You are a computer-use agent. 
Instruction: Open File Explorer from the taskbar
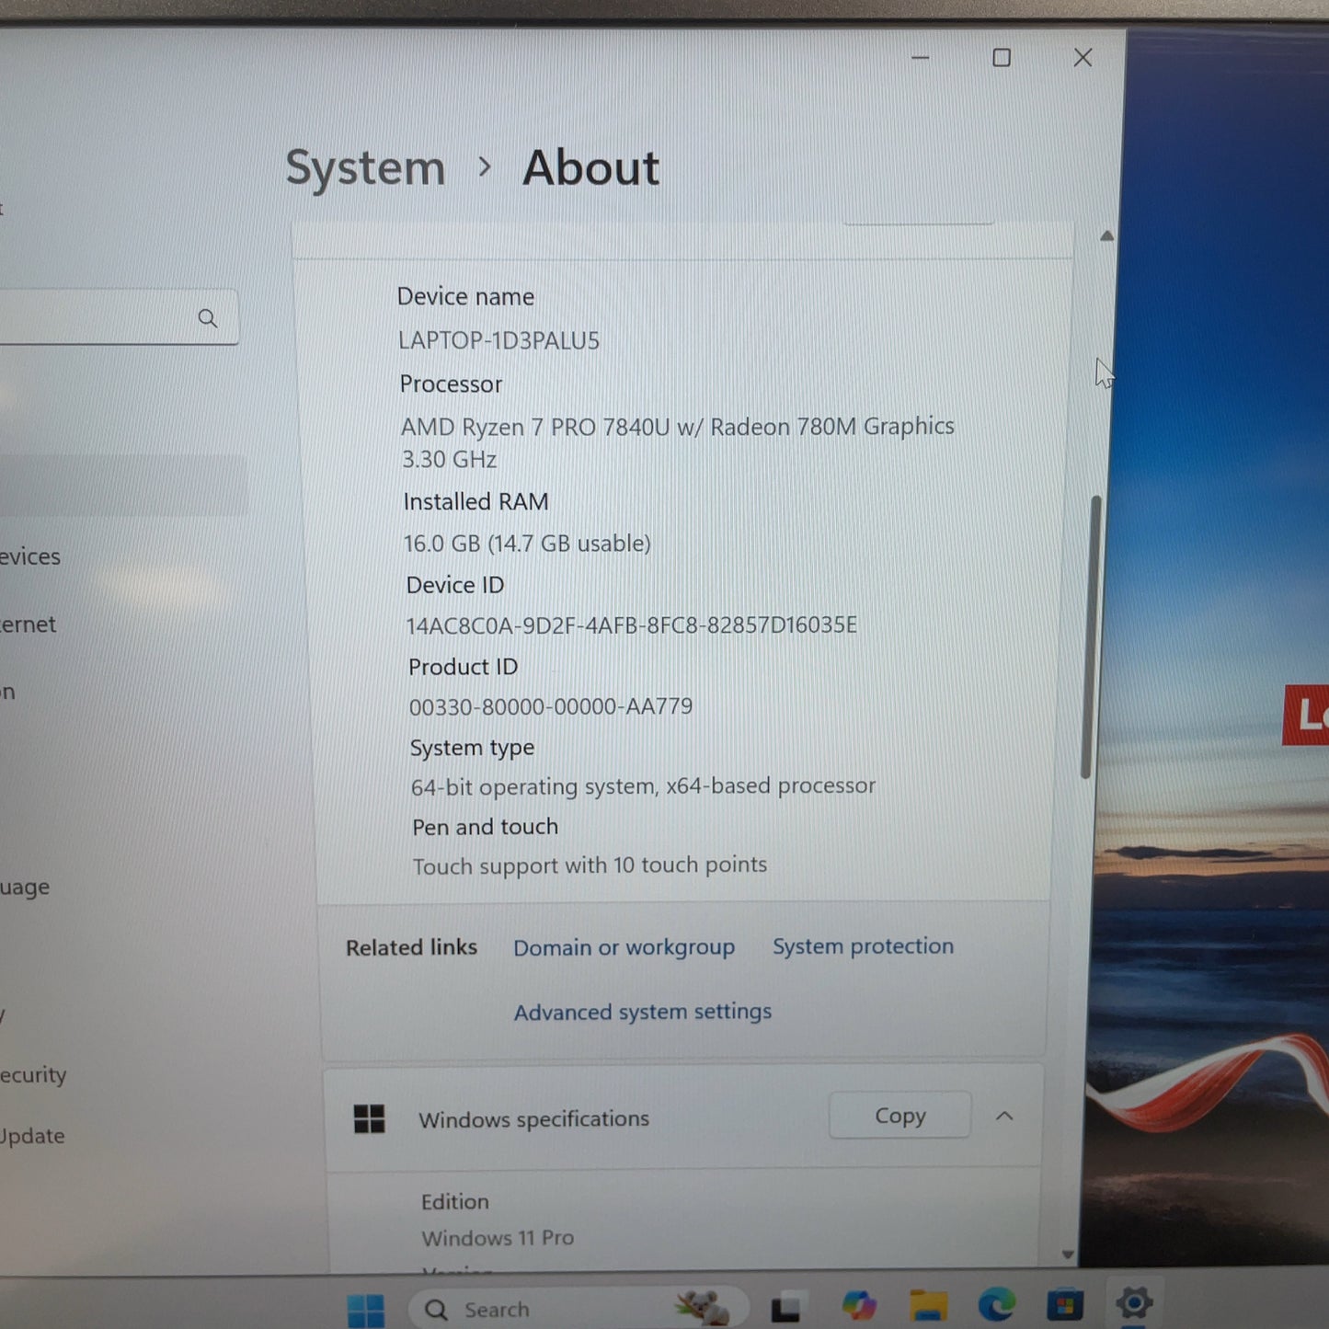(x=928, y=1304)
